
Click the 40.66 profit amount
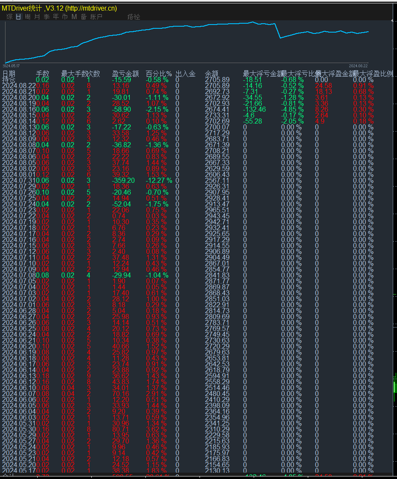pyautogui.click(x=120, y=347)
